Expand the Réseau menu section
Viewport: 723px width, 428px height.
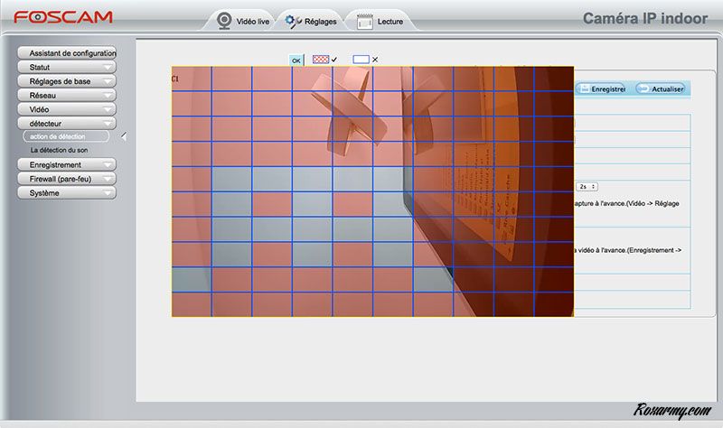[67, 95]
